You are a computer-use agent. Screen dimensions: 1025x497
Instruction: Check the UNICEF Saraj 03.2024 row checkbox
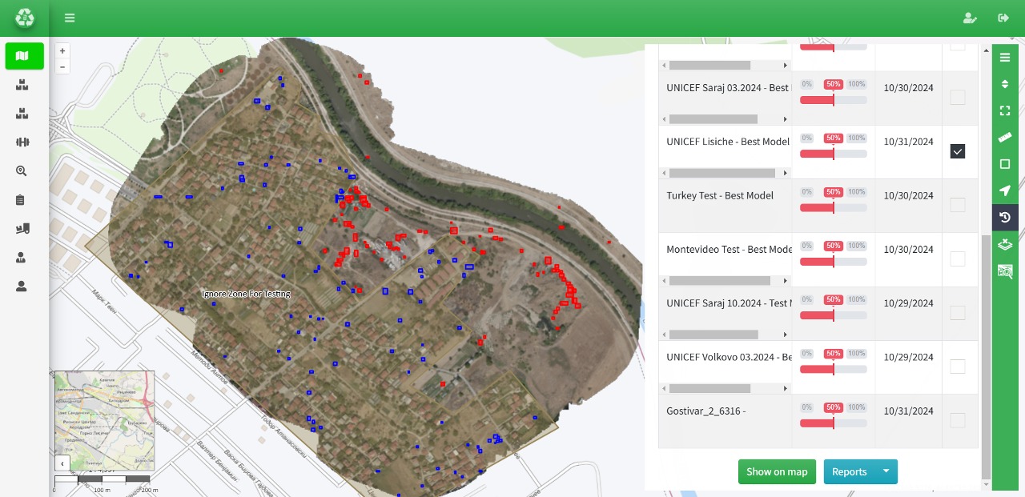click(x=958, y=97)
